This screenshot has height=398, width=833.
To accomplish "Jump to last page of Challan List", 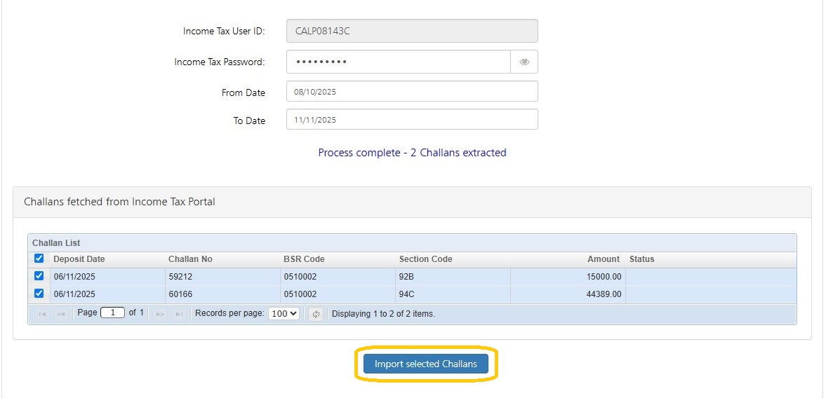I will click(x=179, y=314).
